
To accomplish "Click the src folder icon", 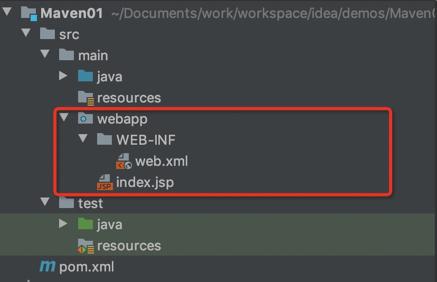I will [47, 33].
